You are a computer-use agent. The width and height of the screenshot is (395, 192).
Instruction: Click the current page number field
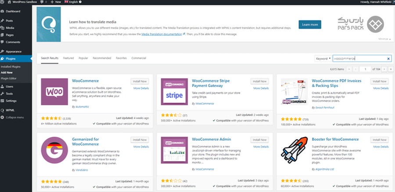pos(365,69)
